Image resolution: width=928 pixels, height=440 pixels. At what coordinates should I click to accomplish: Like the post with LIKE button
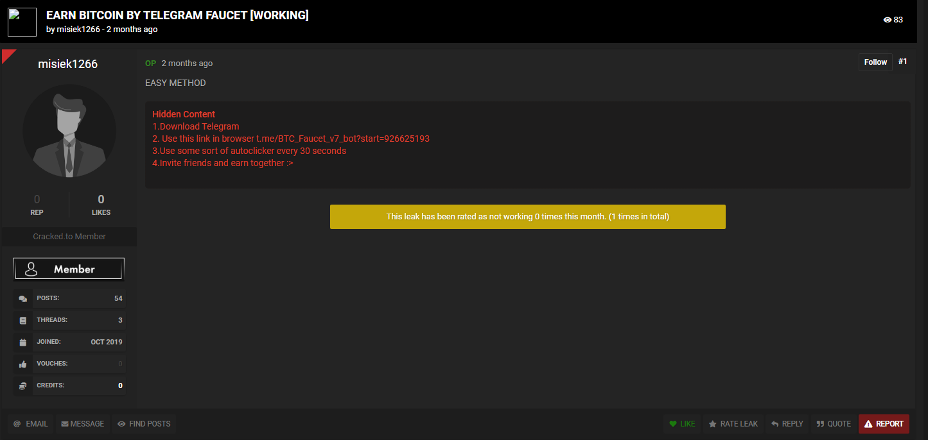tap(682, 424)
